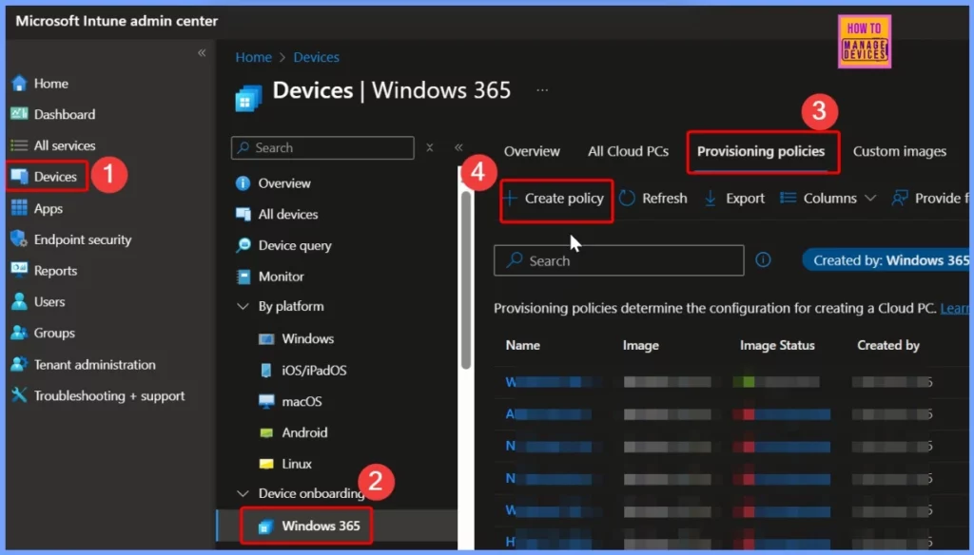
Task: Select the Provisioning policies tab
Action: click(760, 151)
